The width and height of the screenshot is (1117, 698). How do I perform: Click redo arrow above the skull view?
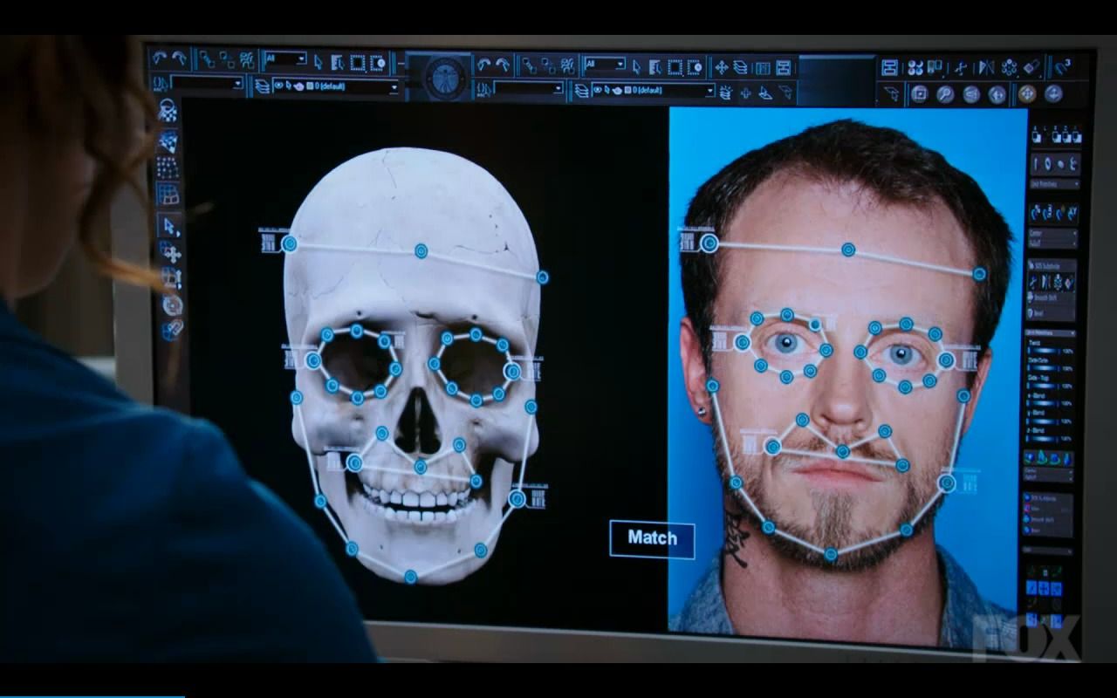coord(179,58)
